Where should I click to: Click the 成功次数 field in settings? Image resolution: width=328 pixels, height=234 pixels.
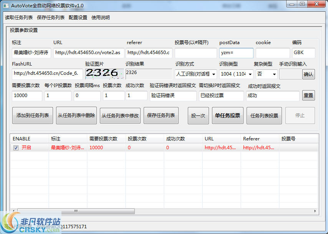(x=136, y=96)
